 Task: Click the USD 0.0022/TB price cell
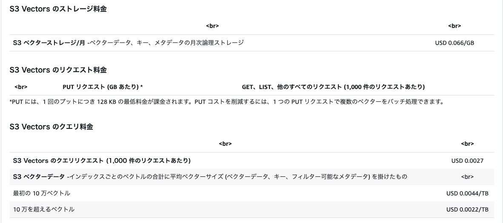[467, 209]
